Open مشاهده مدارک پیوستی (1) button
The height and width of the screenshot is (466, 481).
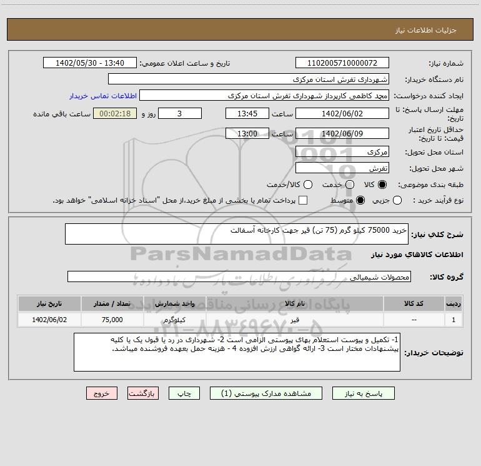[266, 393]
